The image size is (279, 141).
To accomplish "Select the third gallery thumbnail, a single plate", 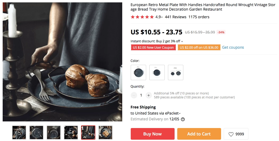I will (54, 133).
